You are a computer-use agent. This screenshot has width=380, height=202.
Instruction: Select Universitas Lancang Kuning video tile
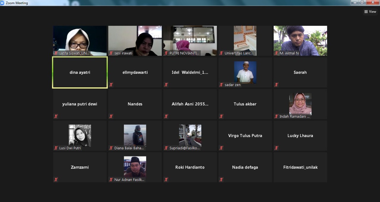245,41
